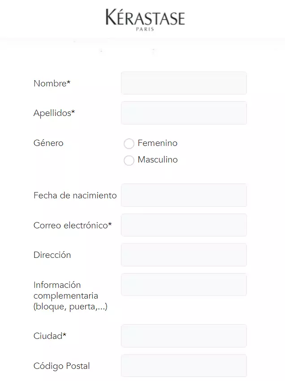Click the Kérastase Paris logo
Image resolution: width=285 pixels, height=381 pixels.
tap(145, 20)
